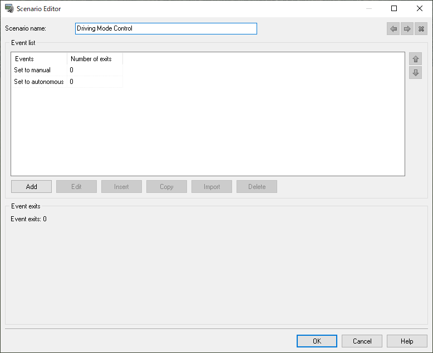
Task: Move event up with up arrow icon
Action: click(415, 59)
